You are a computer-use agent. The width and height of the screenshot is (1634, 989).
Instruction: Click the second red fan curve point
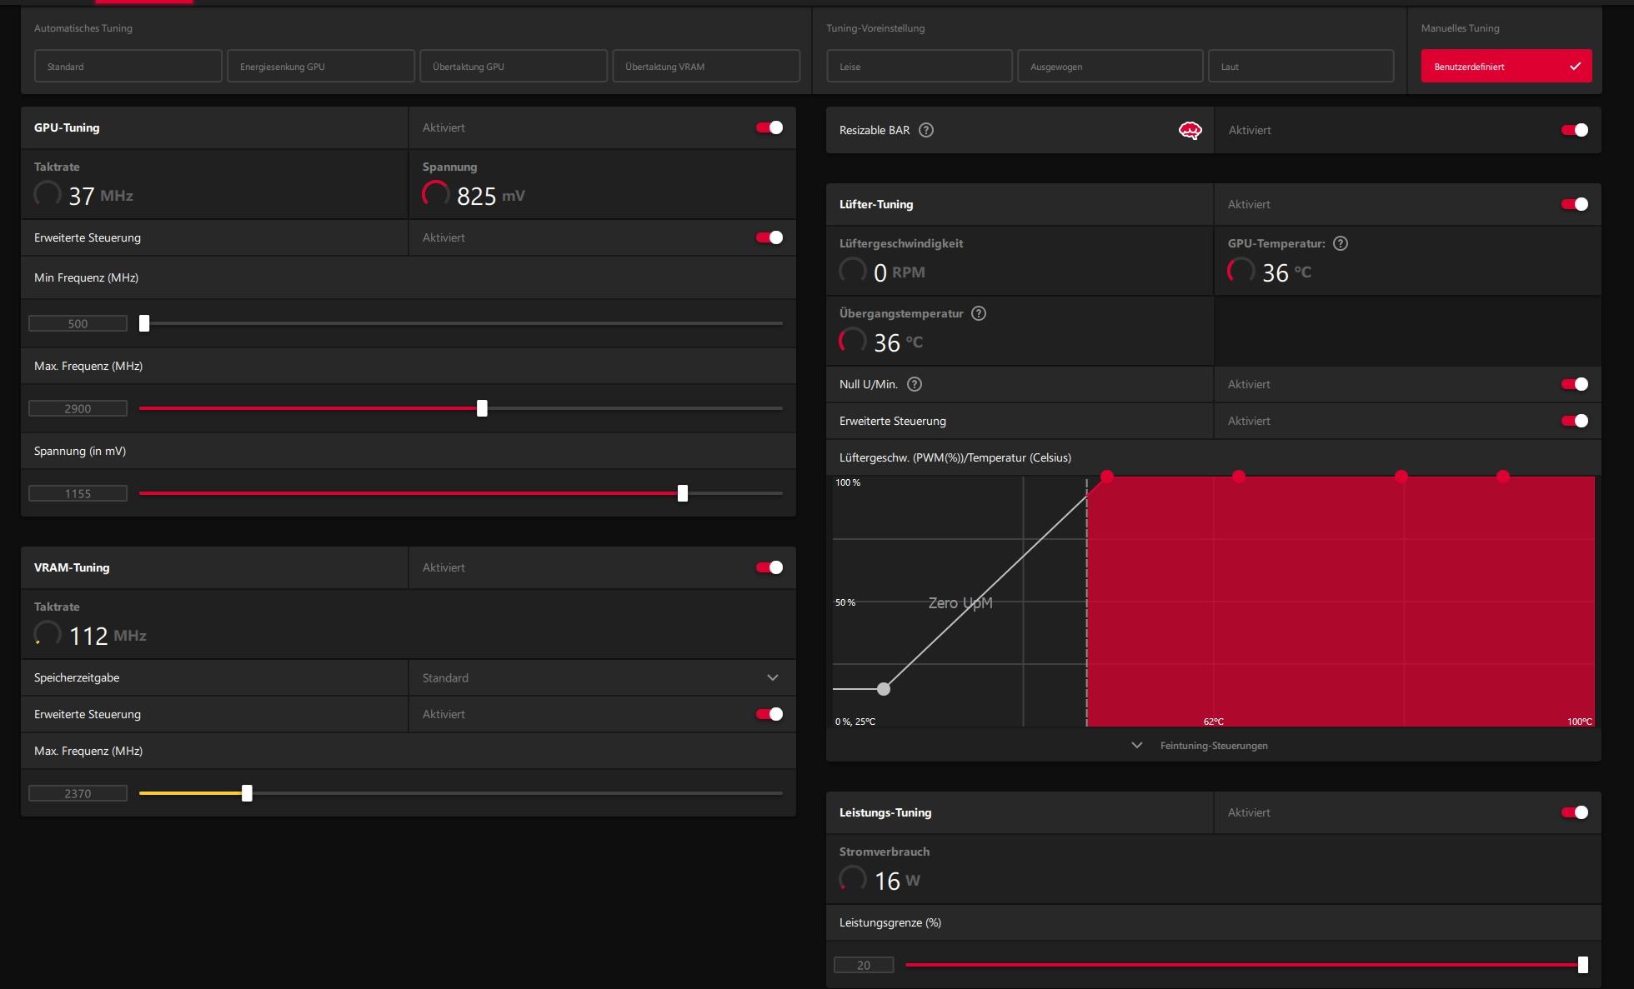point(1239,477)
